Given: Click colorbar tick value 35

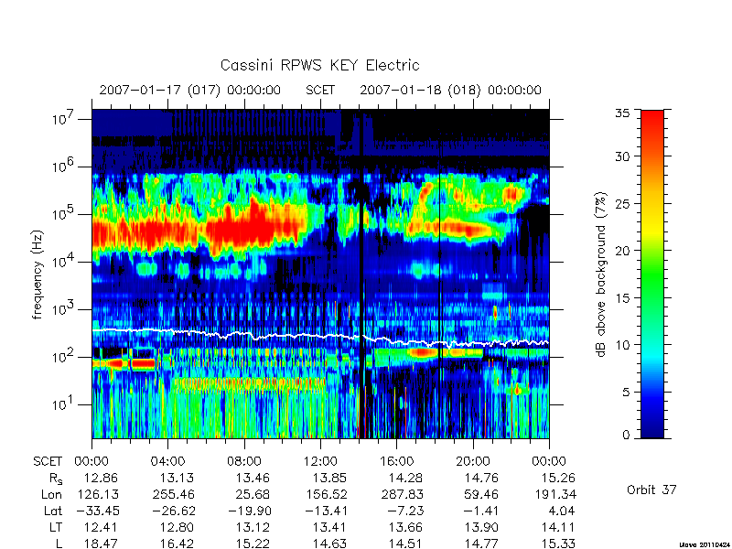Looking at the screenshot, I should click(623, 113).
